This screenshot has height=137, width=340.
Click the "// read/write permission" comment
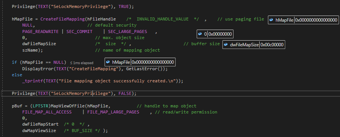point(186,112)
